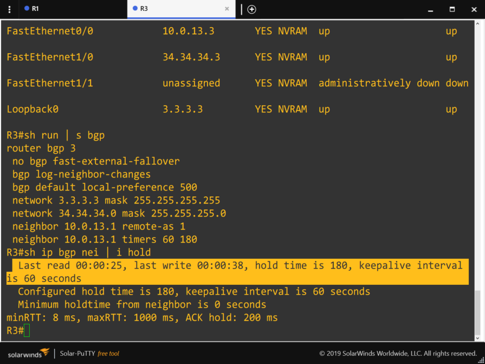Click the SolarWinds logo in footer

[27, 353]
